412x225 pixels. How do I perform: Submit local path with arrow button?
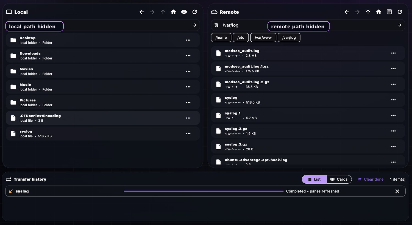click(x=194, y=25)
